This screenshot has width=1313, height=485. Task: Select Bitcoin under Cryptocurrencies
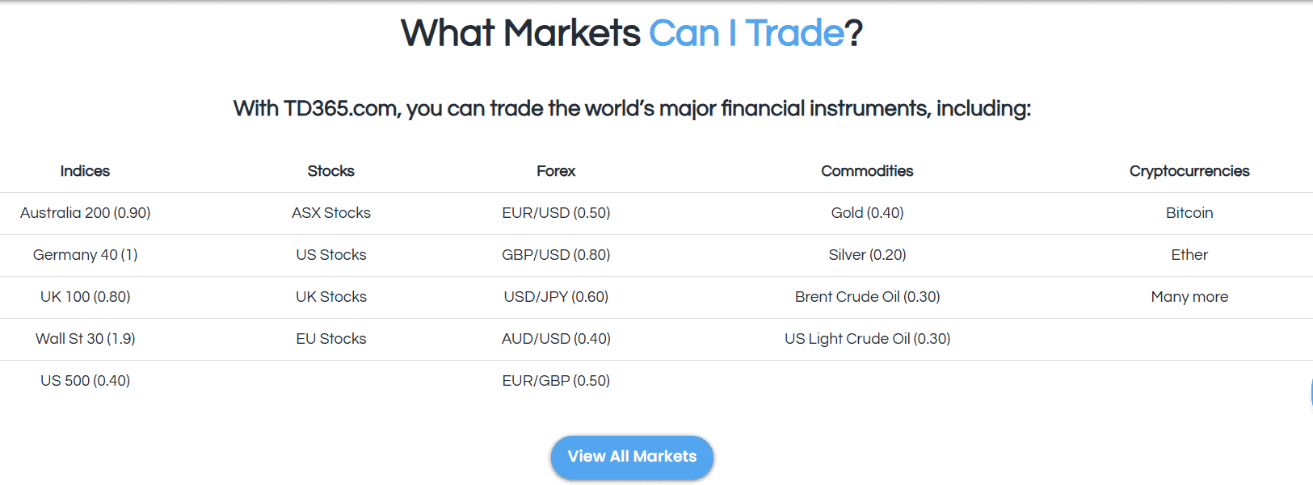click(x=1189, y=213)
